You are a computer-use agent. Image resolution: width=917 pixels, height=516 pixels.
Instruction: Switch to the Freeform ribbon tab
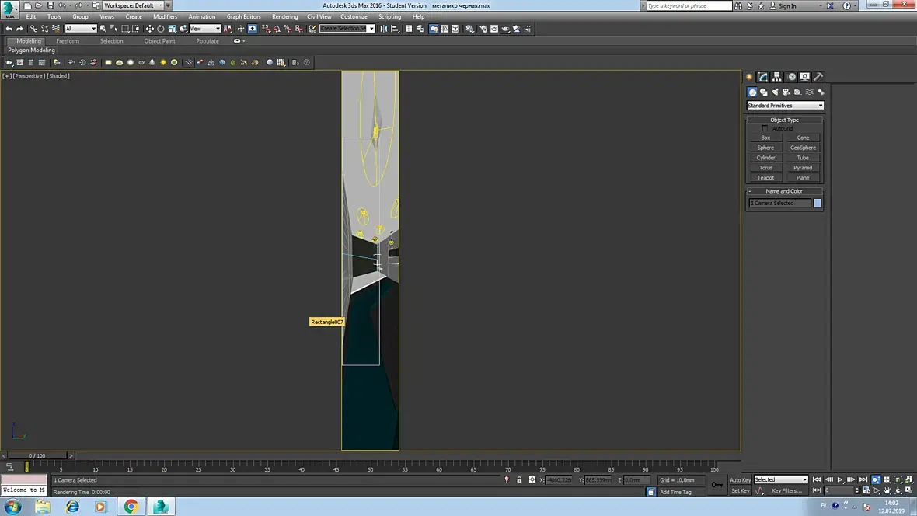tap(68, 41)
